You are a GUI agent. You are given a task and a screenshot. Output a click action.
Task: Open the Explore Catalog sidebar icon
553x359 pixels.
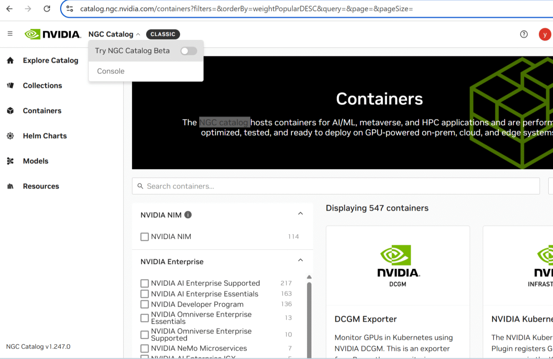click(x=10, y=60)
